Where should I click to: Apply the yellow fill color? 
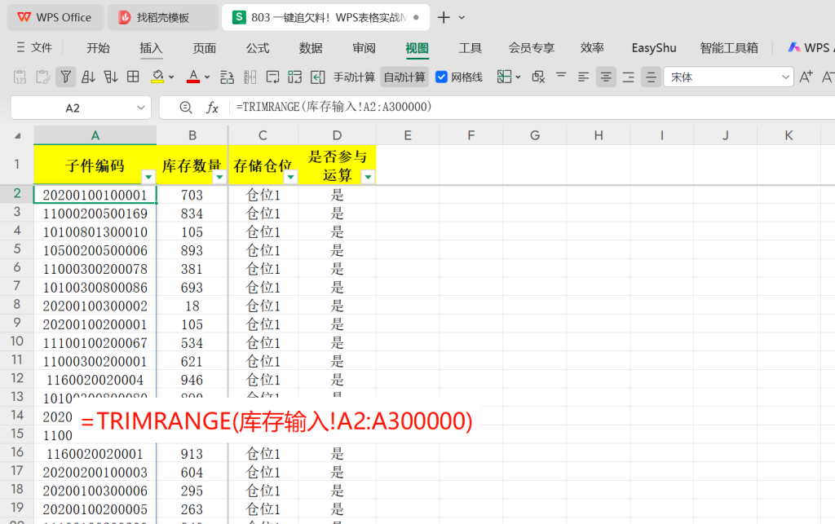click(157, 77)
